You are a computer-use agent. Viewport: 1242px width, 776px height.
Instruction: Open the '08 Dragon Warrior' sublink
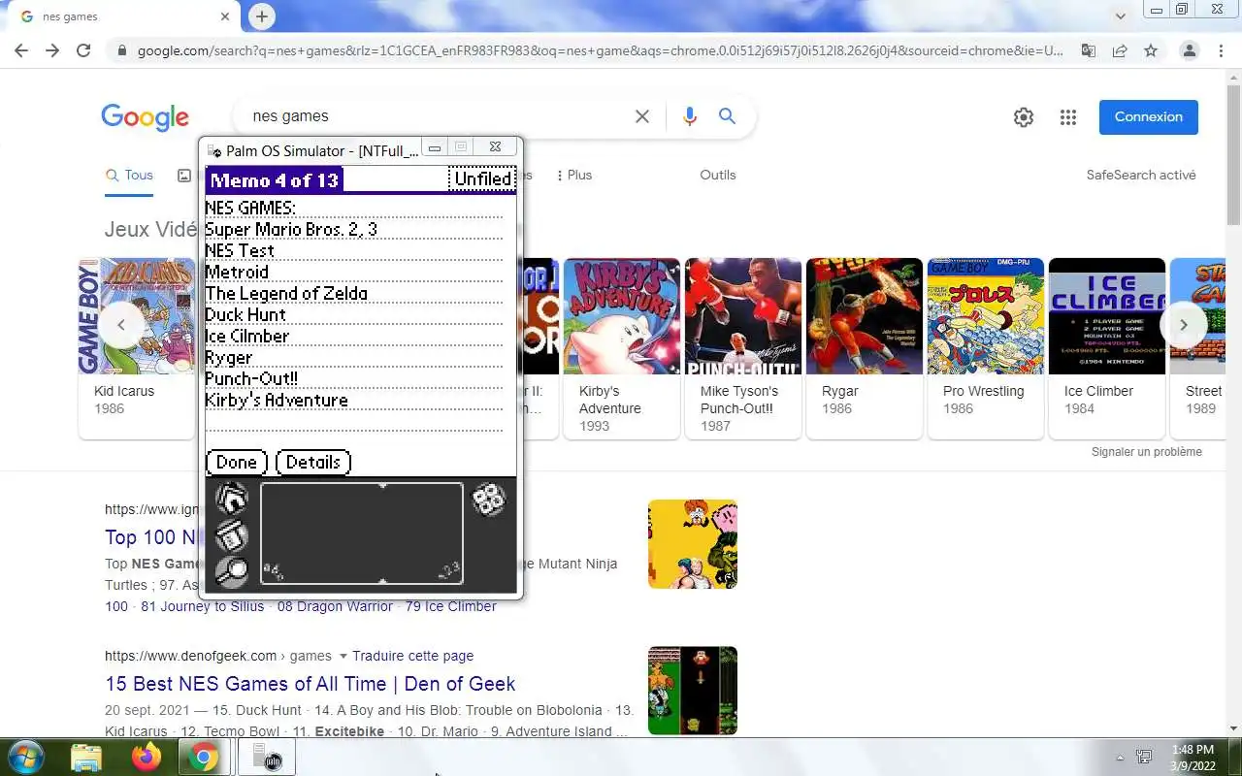(x=335, y=606)
